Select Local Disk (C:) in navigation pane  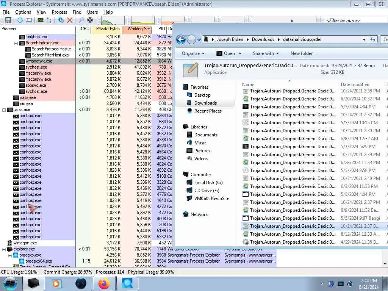(208, 183)
